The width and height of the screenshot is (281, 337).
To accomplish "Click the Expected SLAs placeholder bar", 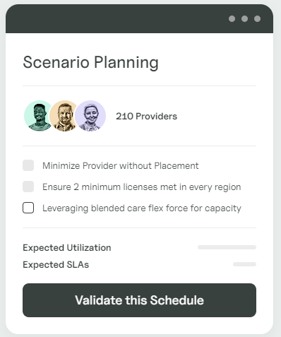I will [x=244, y=264].
